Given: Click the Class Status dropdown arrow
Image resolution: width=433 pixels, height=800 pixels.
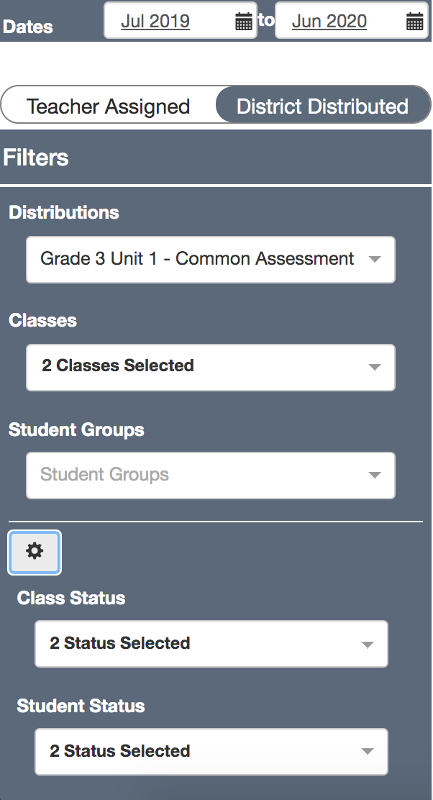Looking at the screenshot, I should [x=368, y=645].
